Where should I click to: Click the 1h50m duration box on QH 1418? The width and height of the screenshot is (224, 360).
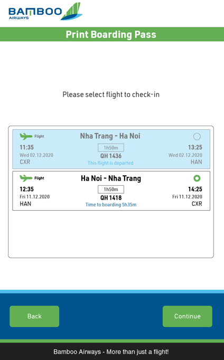tap(111, 190)
